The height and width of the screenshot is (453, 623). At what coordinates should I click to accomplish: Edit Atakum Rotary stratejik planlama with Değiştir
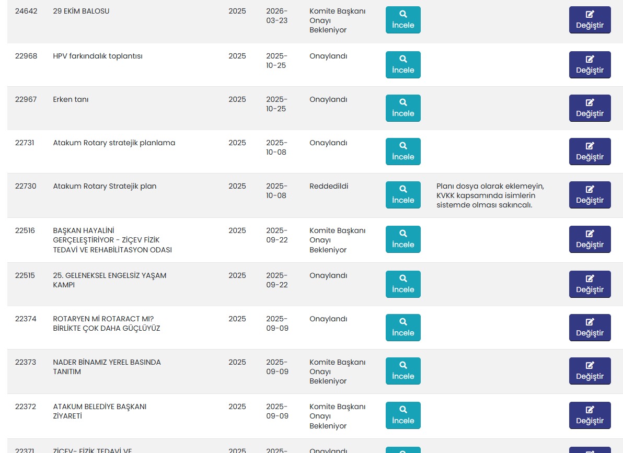point(590,152)
